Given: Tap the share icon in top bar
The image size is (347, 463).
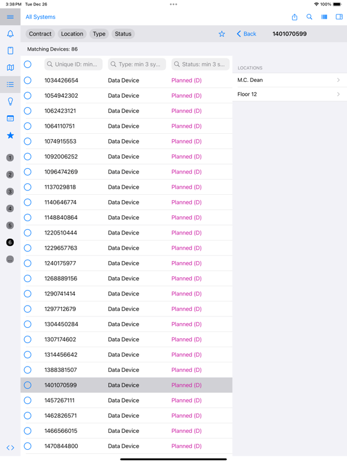Looking at the screenshot, I should (295, 17).
